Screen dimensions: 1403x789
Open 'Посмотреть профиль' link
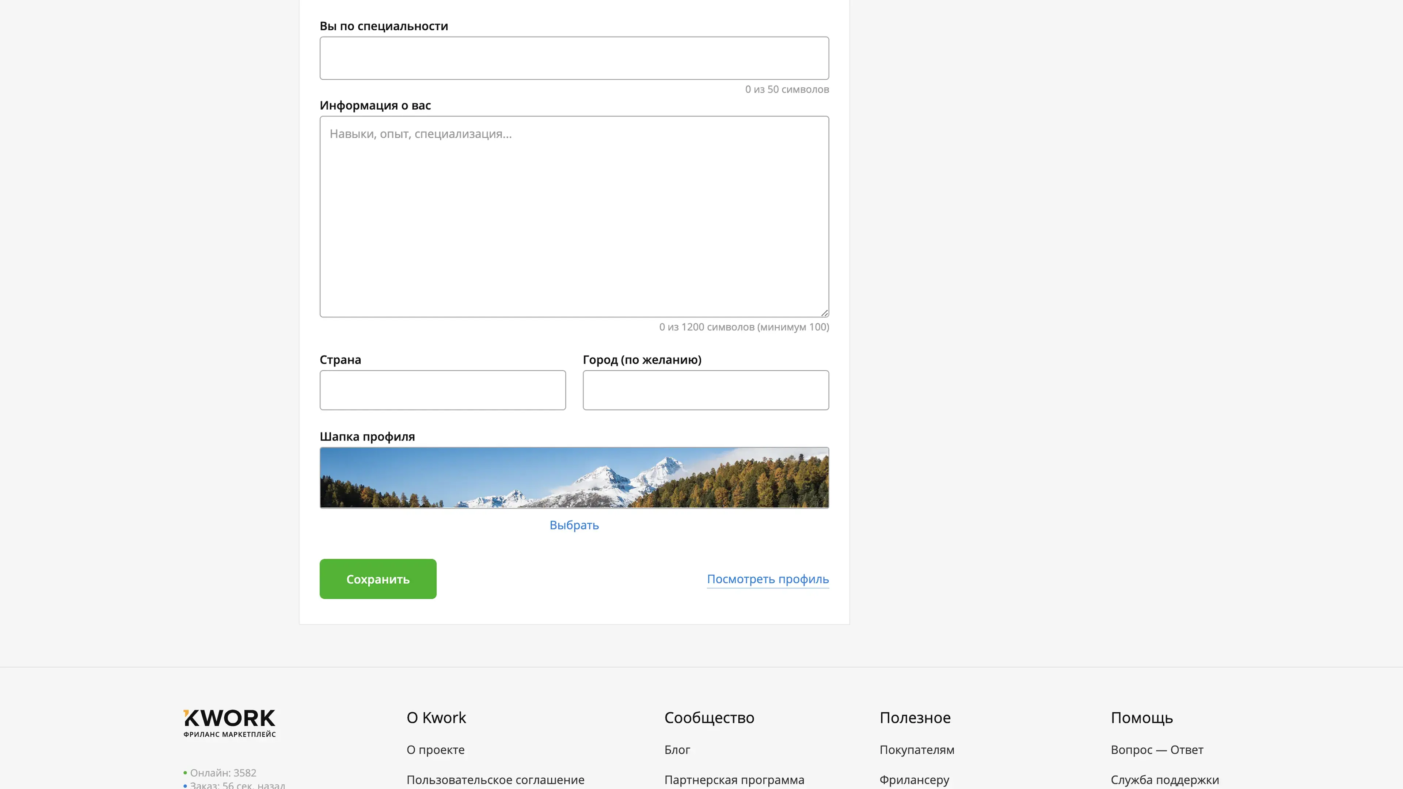tap(767, 579)
